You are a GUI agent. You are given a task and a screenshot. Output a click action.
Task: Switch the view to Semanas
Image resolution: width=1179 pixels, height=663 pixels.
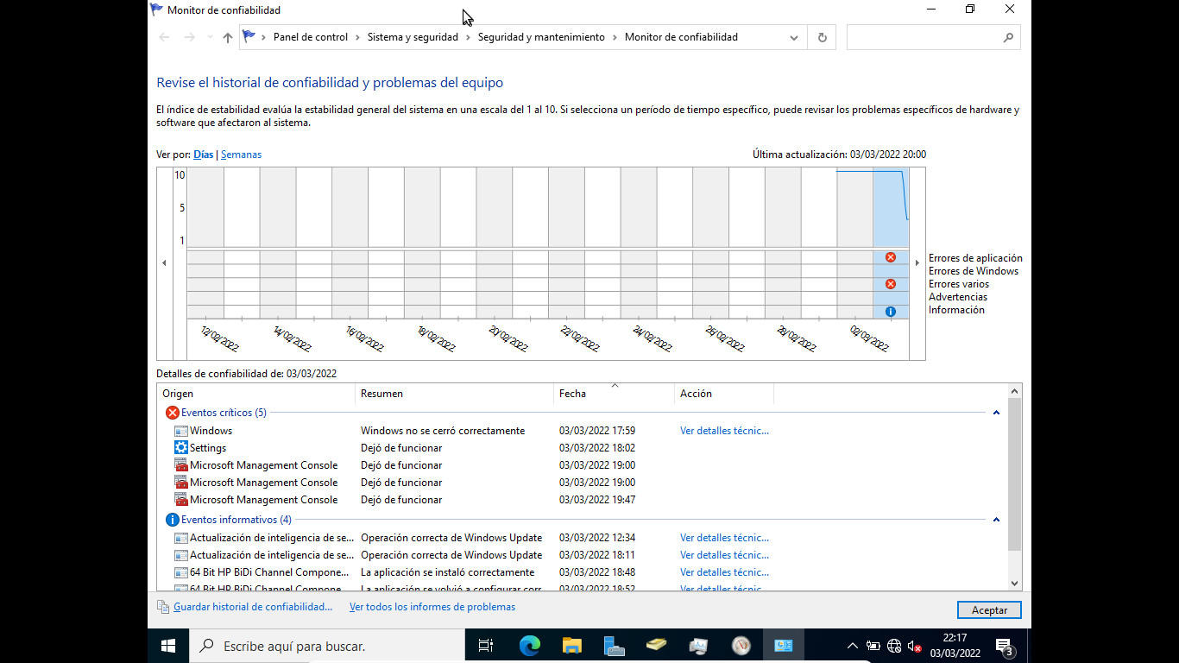(241, 154)
